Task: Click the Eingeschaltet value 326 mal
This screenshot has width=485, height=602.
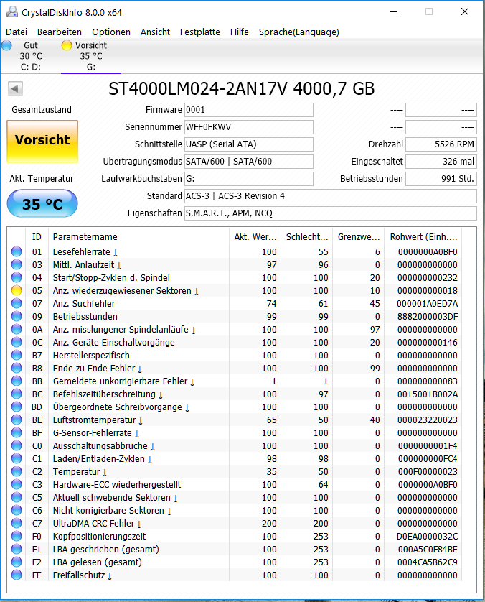Action: click(441, 162)
